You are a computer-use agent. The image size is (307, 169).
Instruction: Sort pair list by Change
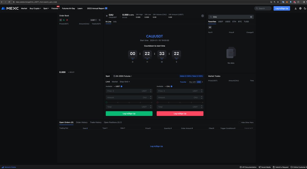250,32
